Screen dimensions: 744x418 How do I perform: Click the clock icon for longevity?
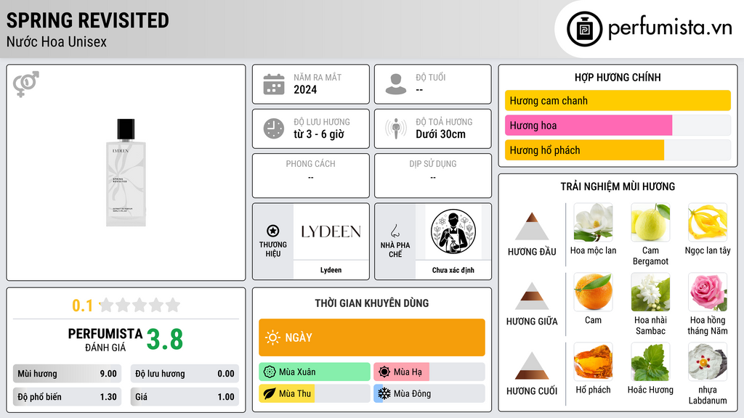274,128
